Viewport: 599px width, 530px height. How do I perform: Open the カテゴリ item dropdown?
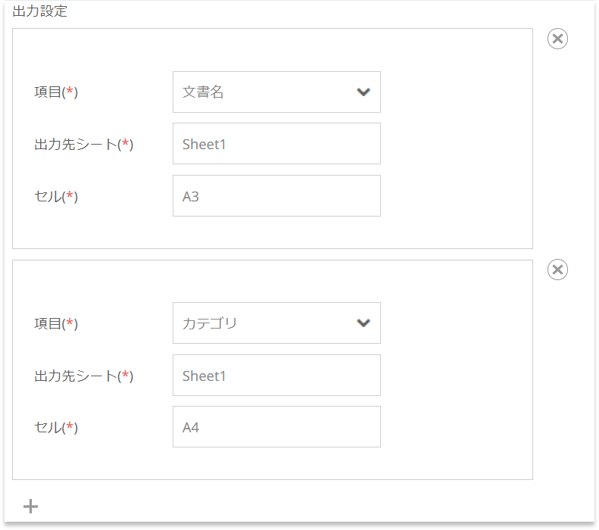click(x=276, y=323)
